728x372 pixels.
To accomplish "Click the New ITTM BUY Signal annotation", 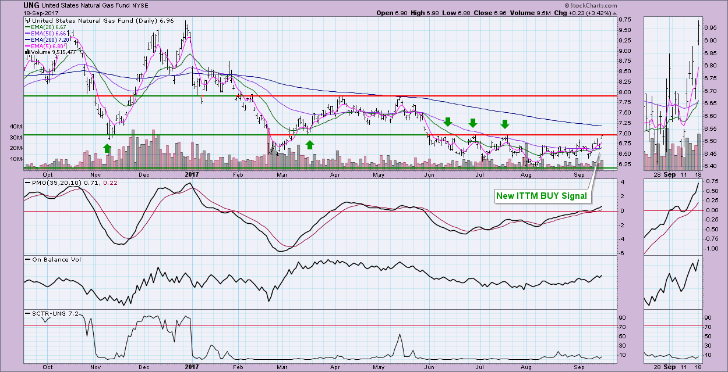I will coord(541,196).
